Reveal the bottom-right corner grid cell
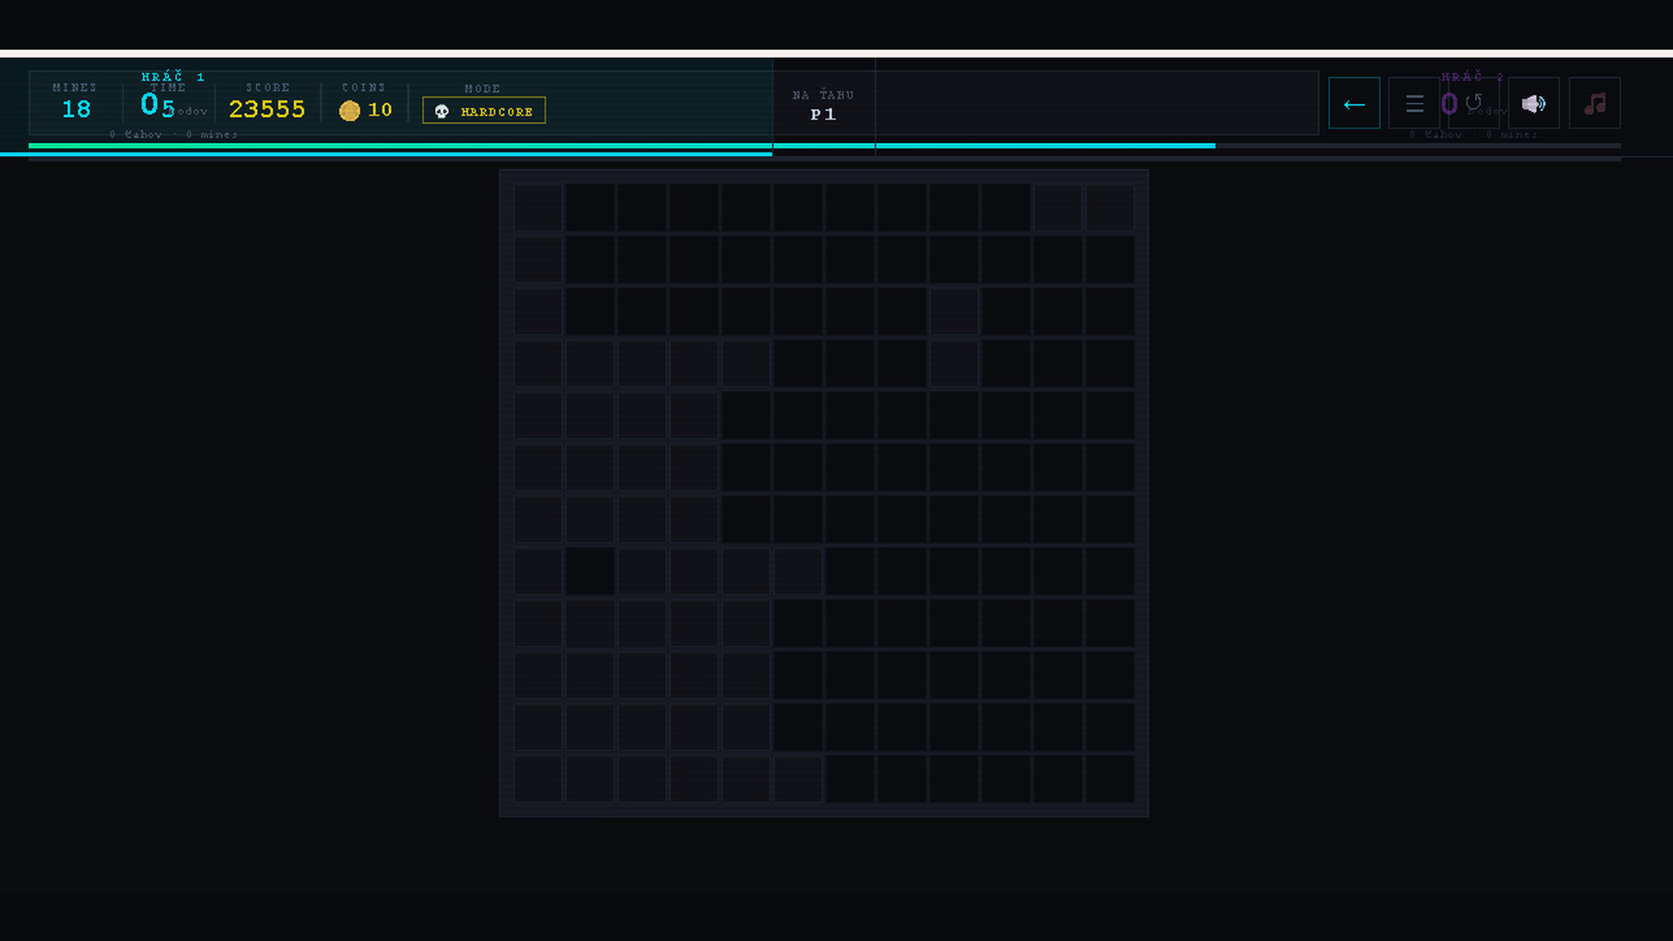The width and height of the screenshot is (1673, 941). 1110,779
